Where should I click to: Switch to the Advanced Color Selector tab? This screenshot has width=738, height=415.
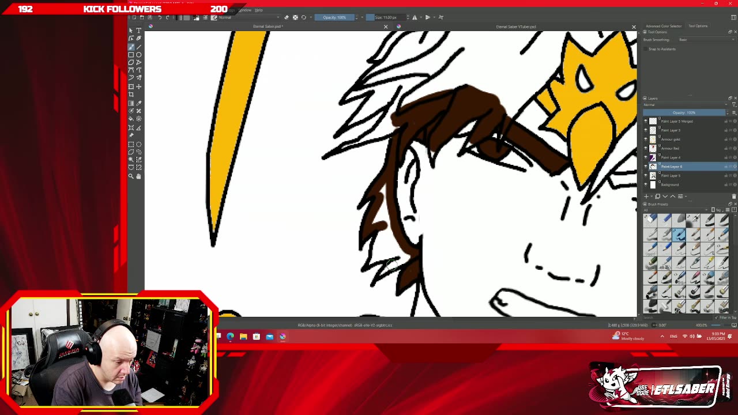pos(664,26)
